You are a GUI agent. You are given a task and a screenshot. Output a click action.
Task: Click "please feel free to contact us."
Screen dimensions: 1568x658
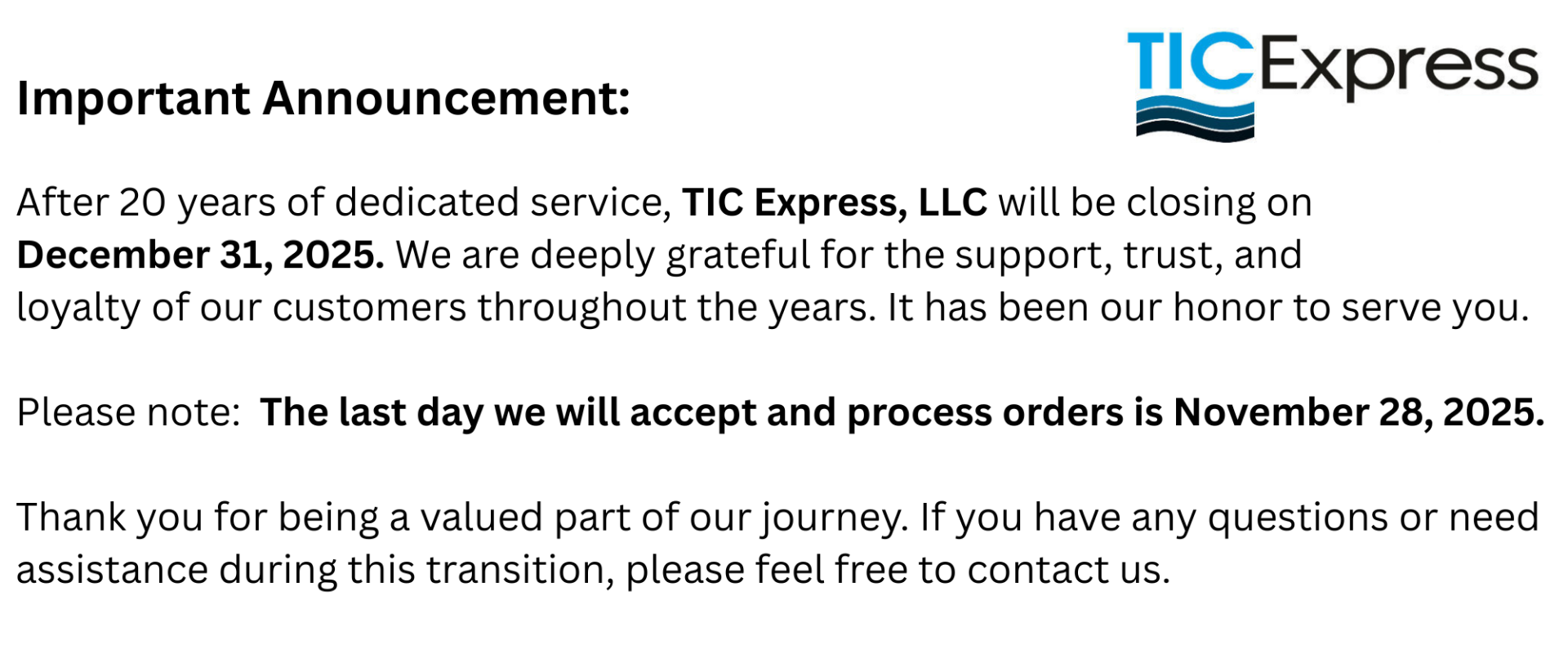(x=898, y=570)
